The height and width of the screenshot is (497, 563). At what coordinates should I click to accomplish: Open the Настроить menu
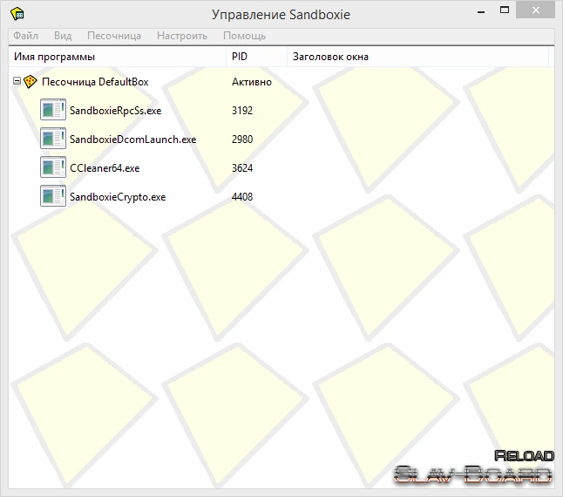pyautogui.click(x=182, y=36)
